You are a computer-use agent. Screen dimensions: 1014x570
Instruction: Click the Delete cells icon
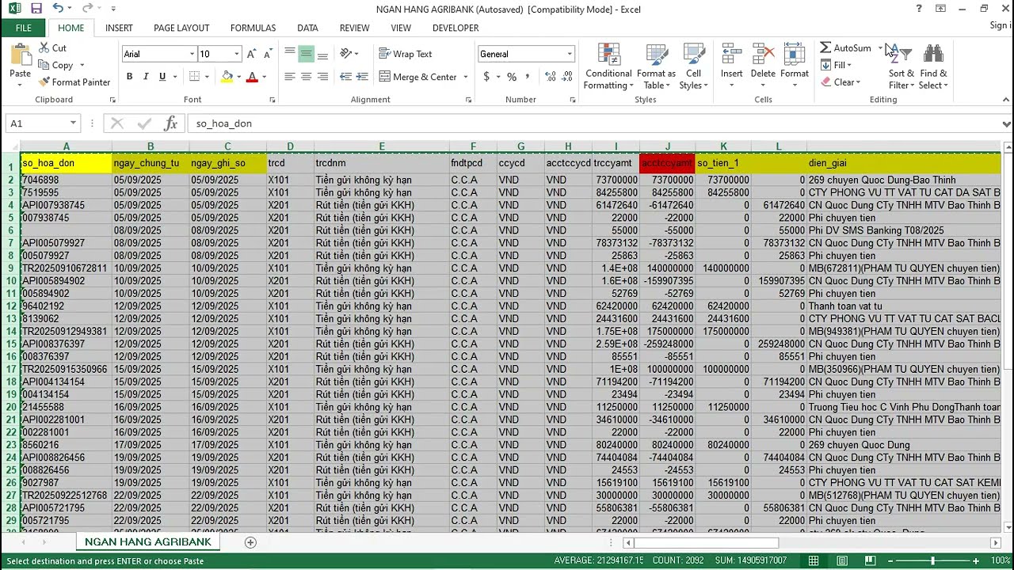coord(763,55)
